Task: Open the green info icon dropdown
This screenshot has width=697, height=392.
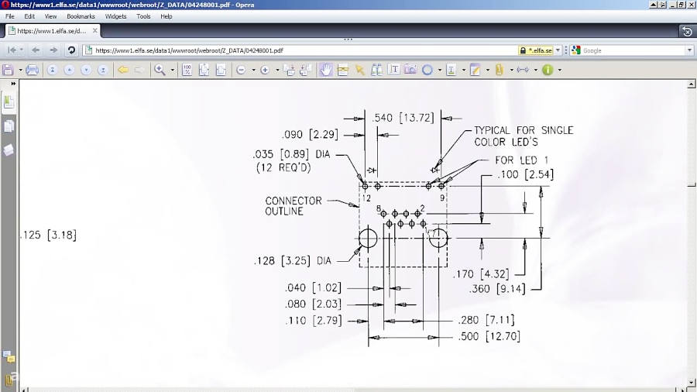Action: pyautogui.click(x=560, y=70)
